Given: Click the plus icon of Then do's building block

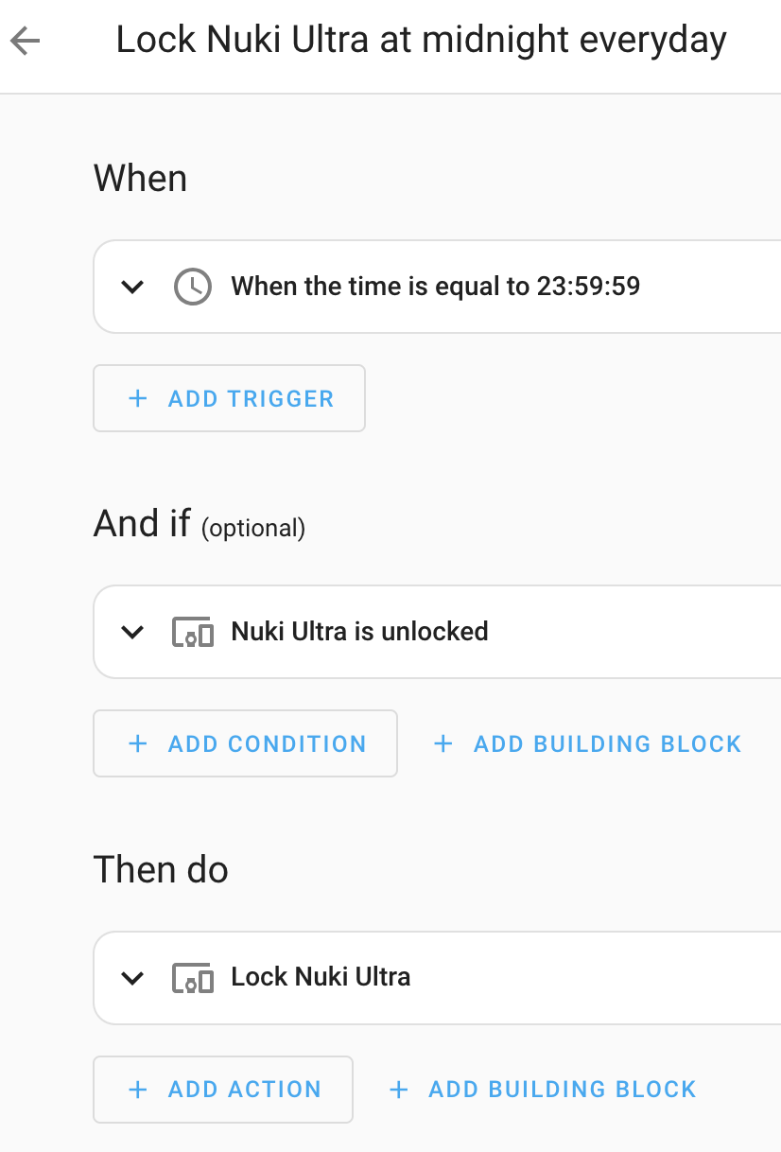Looking at the screenshot, I should 399,1090.
